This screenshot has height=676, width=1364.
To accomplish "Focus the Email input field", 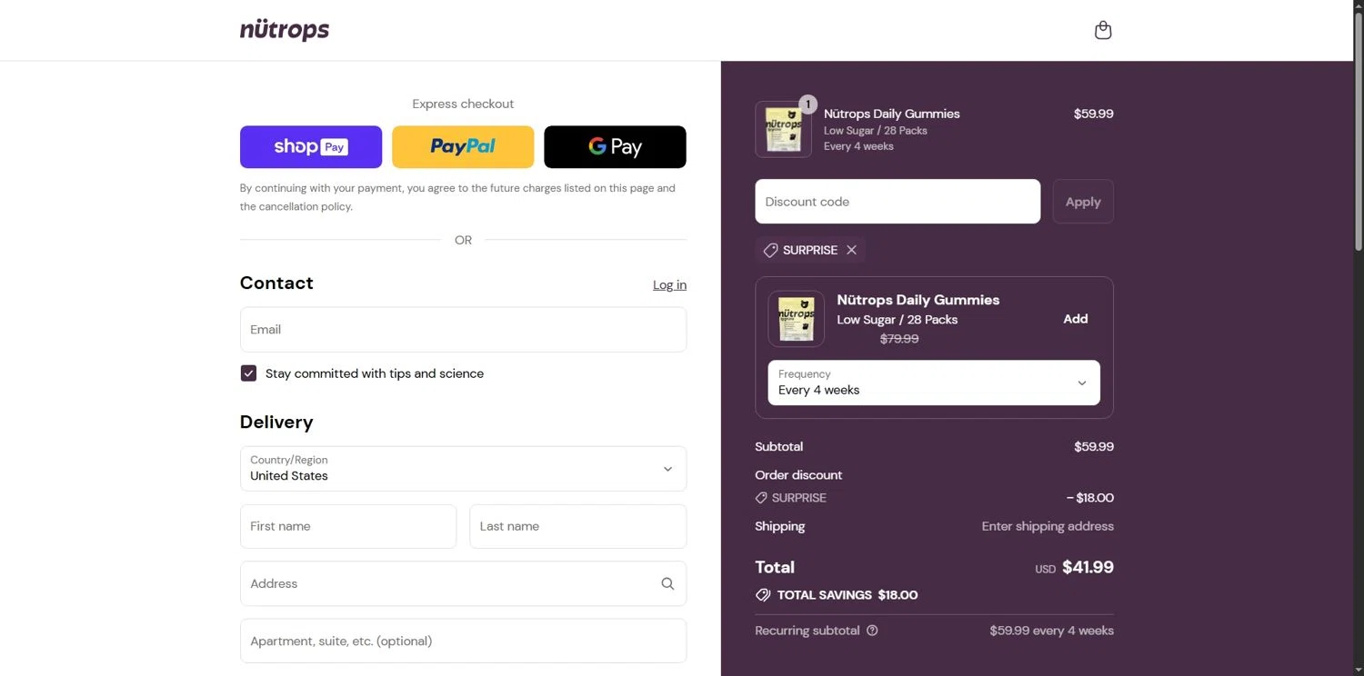I will coord(463,329).
